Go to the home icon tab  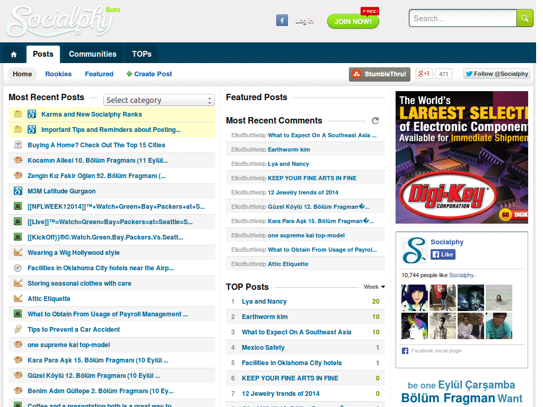pyautogui.click(x=14, y=55)
